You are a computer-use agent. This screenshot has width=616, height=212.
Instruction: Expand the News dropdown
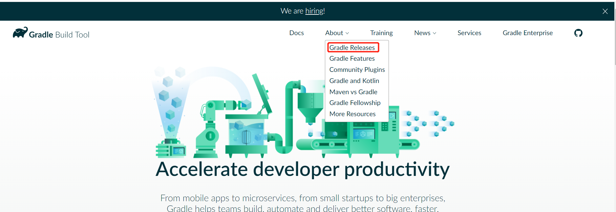coord(425,33)
